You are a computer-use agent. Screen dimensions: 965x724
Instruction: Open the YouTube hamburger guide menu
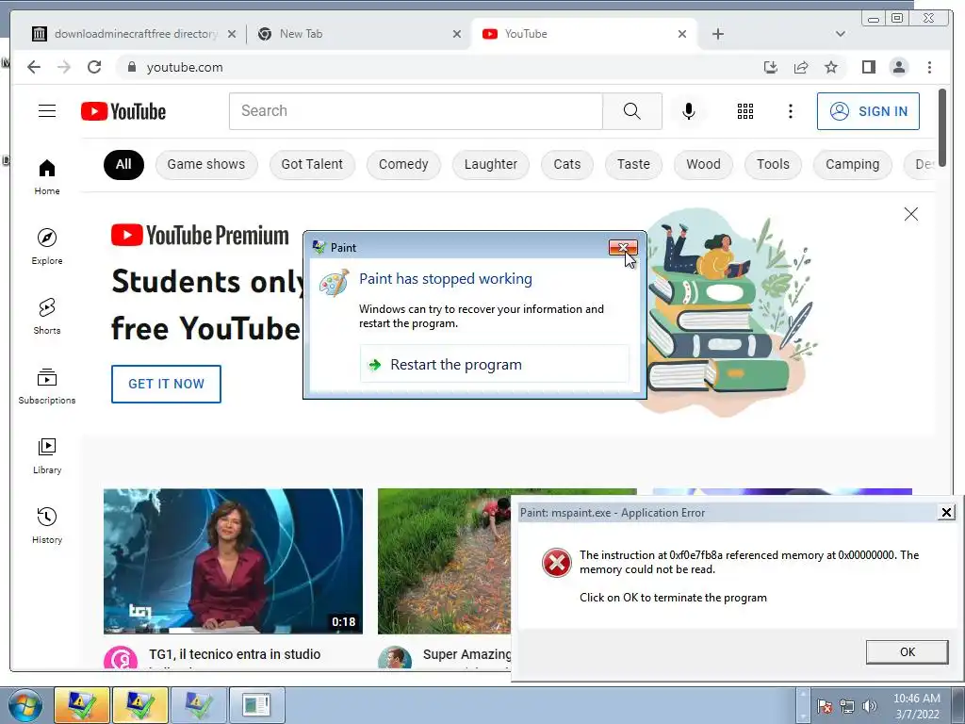pyautogui.click(x=47, y=111)
